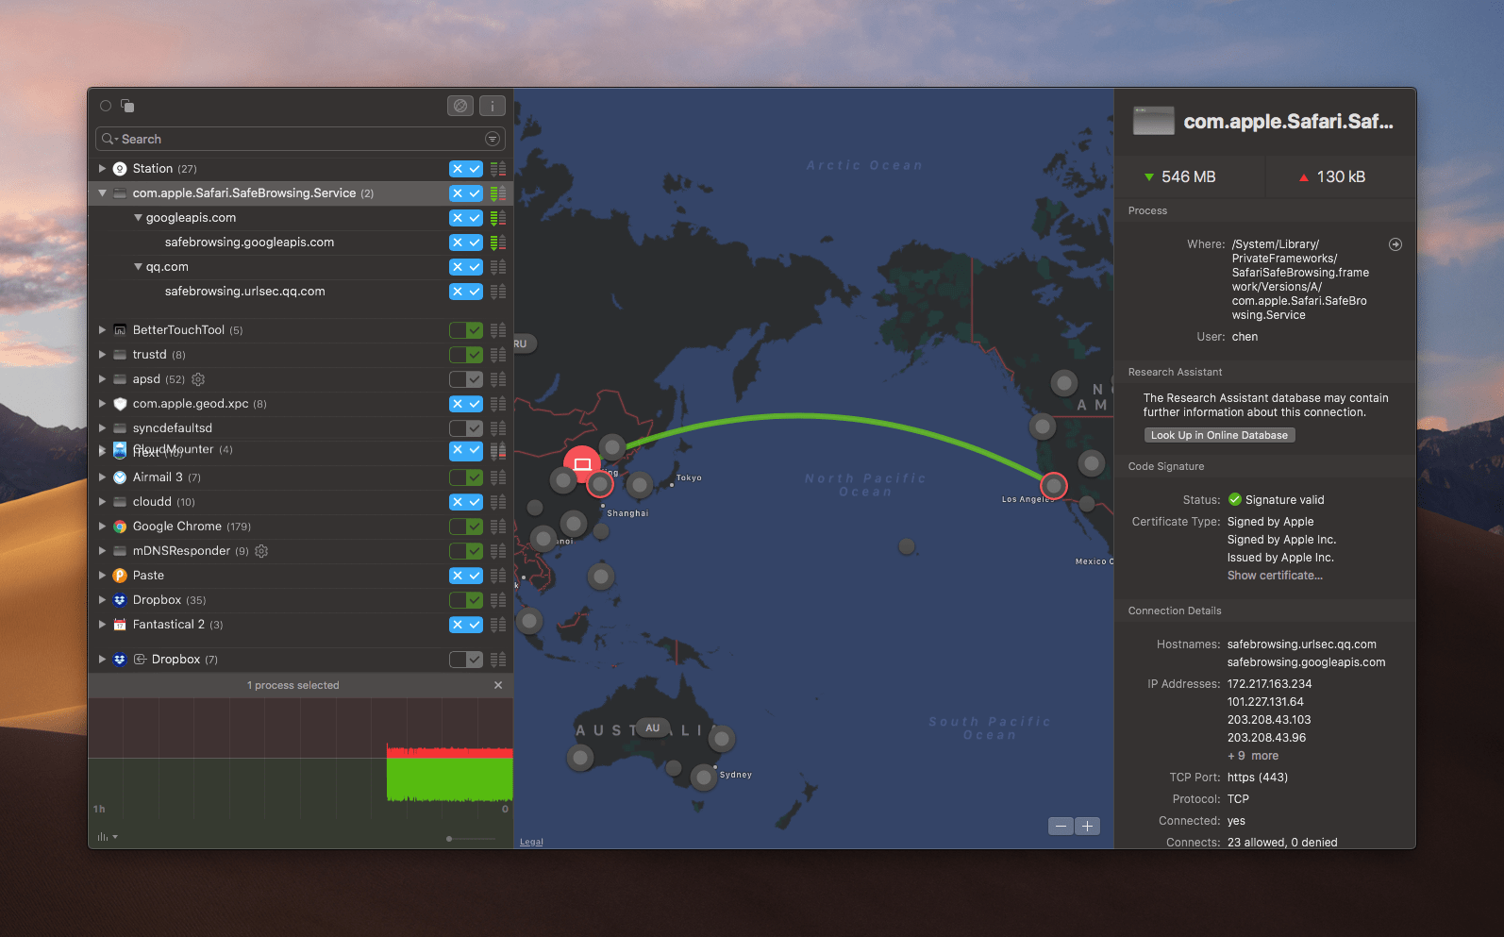Toggle the allow/deny switch for com.apple.Safari.SafeBrowsing.Service
The image size is (1504, 937).
click(466, 193)
